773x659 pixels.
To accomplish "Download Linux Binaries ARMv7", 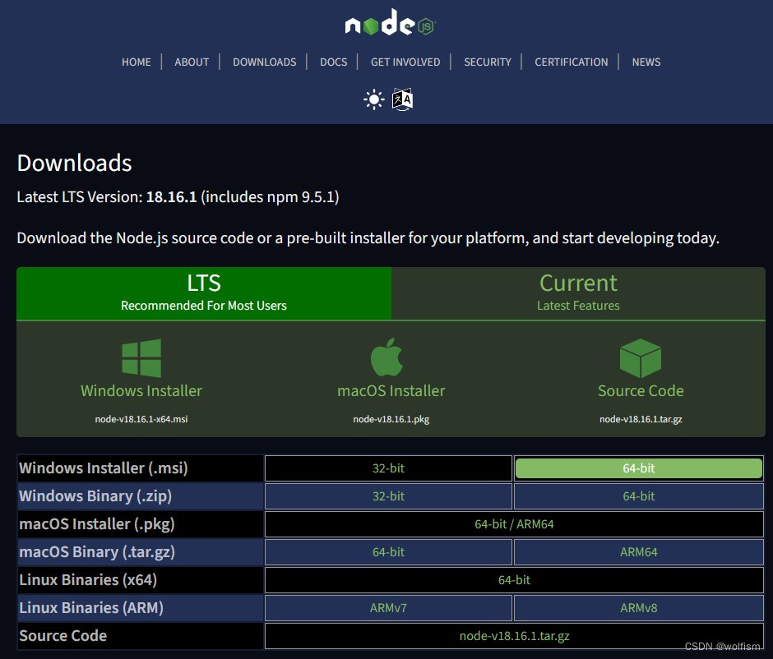I will 388,608.
